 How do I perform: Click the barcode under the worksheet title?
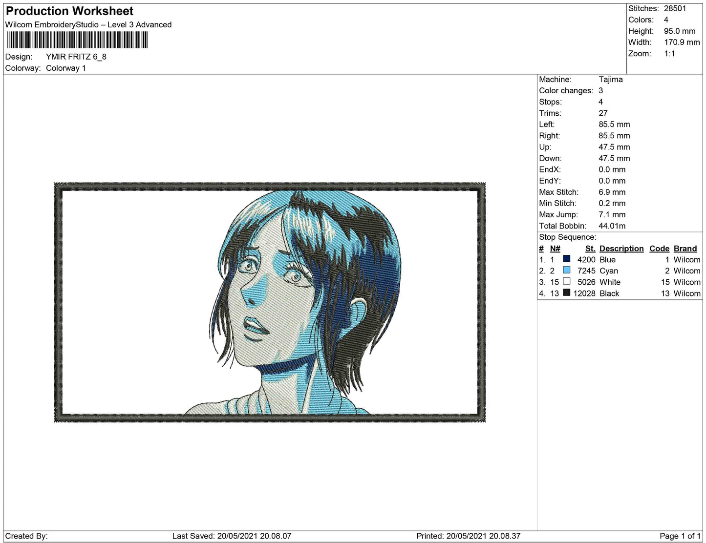(x=77, y=40)
